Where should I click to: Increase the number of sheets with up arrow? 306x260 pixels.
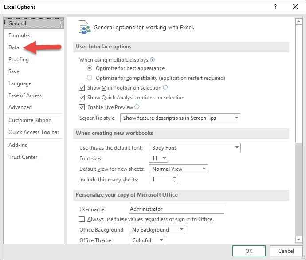tap(174, 177)
